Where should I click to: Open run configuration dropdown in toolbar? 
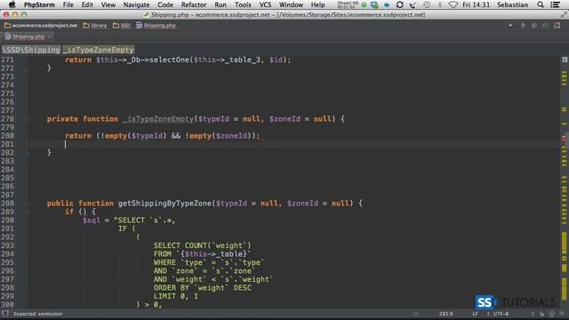510,26
